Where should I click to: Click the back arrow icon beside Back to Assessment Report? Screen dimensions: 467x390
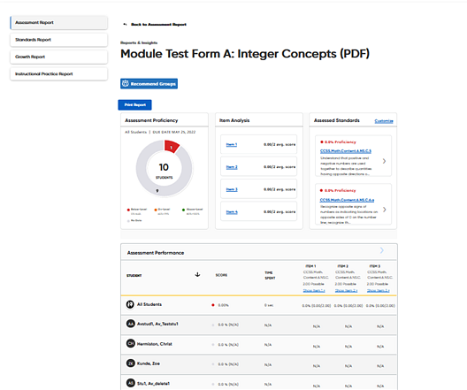pyautogui.click(x=125, y=25)
